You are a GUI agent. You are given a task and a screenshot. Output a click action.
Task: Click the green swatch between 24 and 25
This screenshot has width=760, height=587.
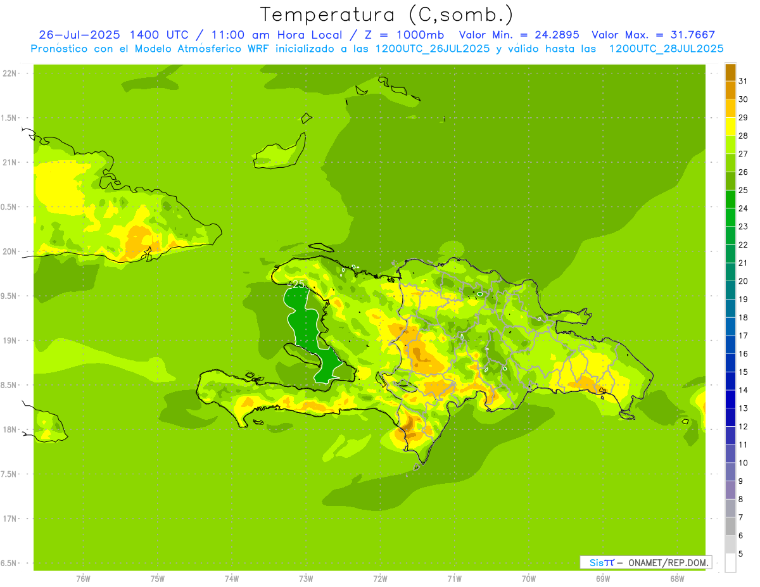(x=730, y=199)
